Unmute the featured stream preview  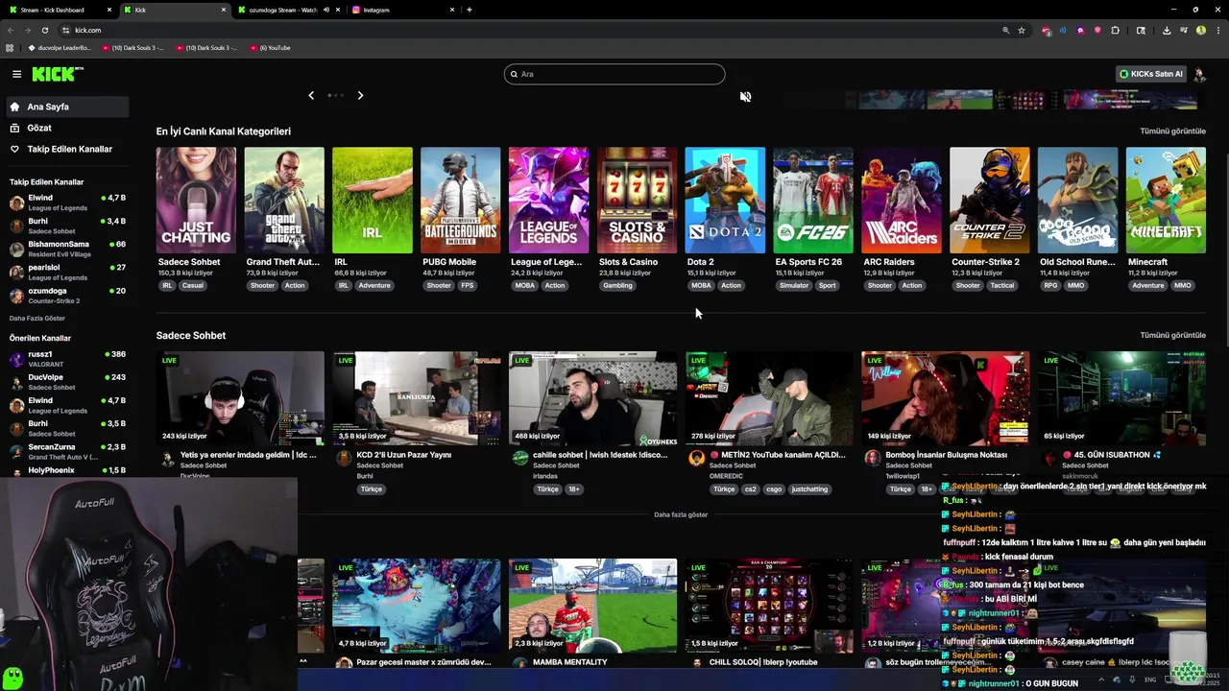click(x=745, y=97)
